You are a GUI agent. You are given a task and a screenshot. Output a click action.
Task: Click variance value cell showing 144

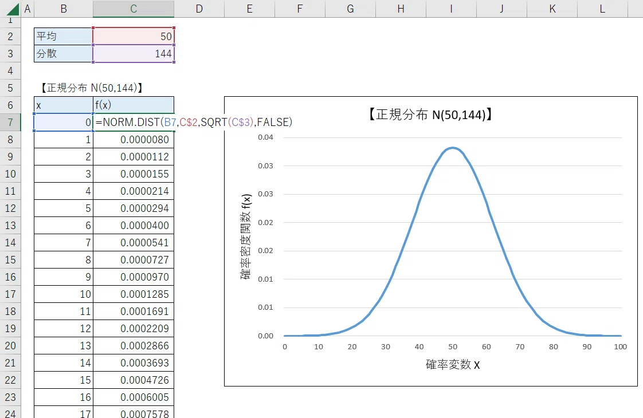[x=134, y=54]
